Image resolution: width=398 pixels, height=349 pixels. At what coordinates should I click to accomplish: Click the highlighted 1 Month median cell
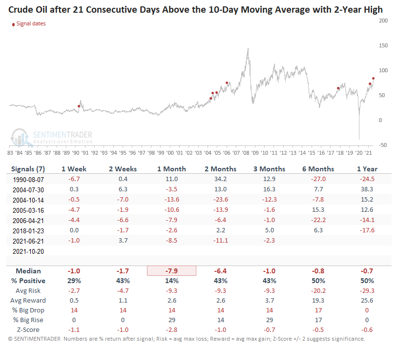(x=171, y=271)
